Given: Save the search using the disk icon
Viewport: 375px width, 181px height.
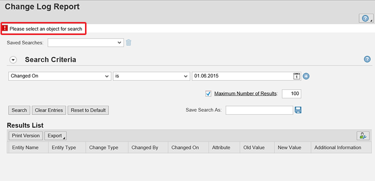Looking at the screenshot, I should click(x=298, y=110).
